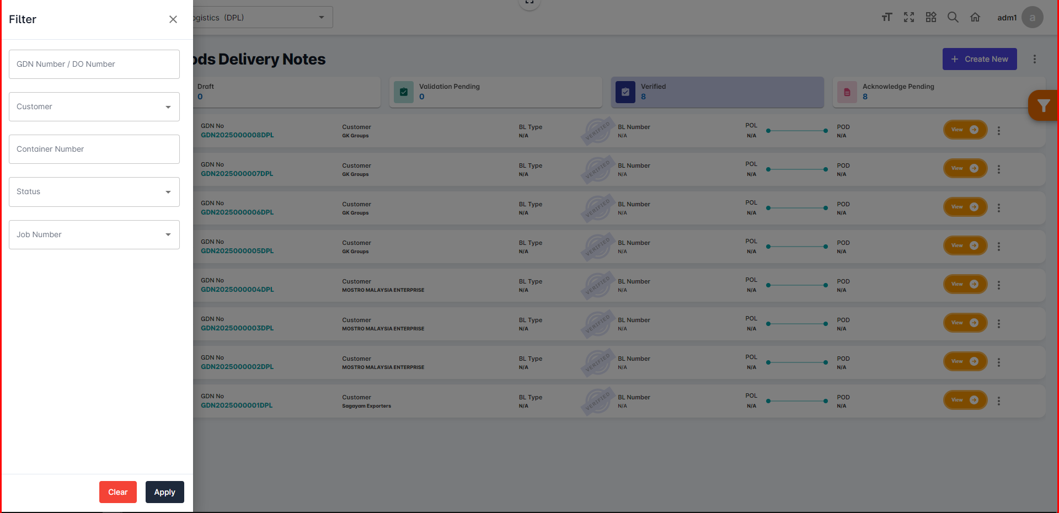Open page options kebab beside Create New
The width and height of the screenshot is (1059, 513).
click(x=1035, y=59)
